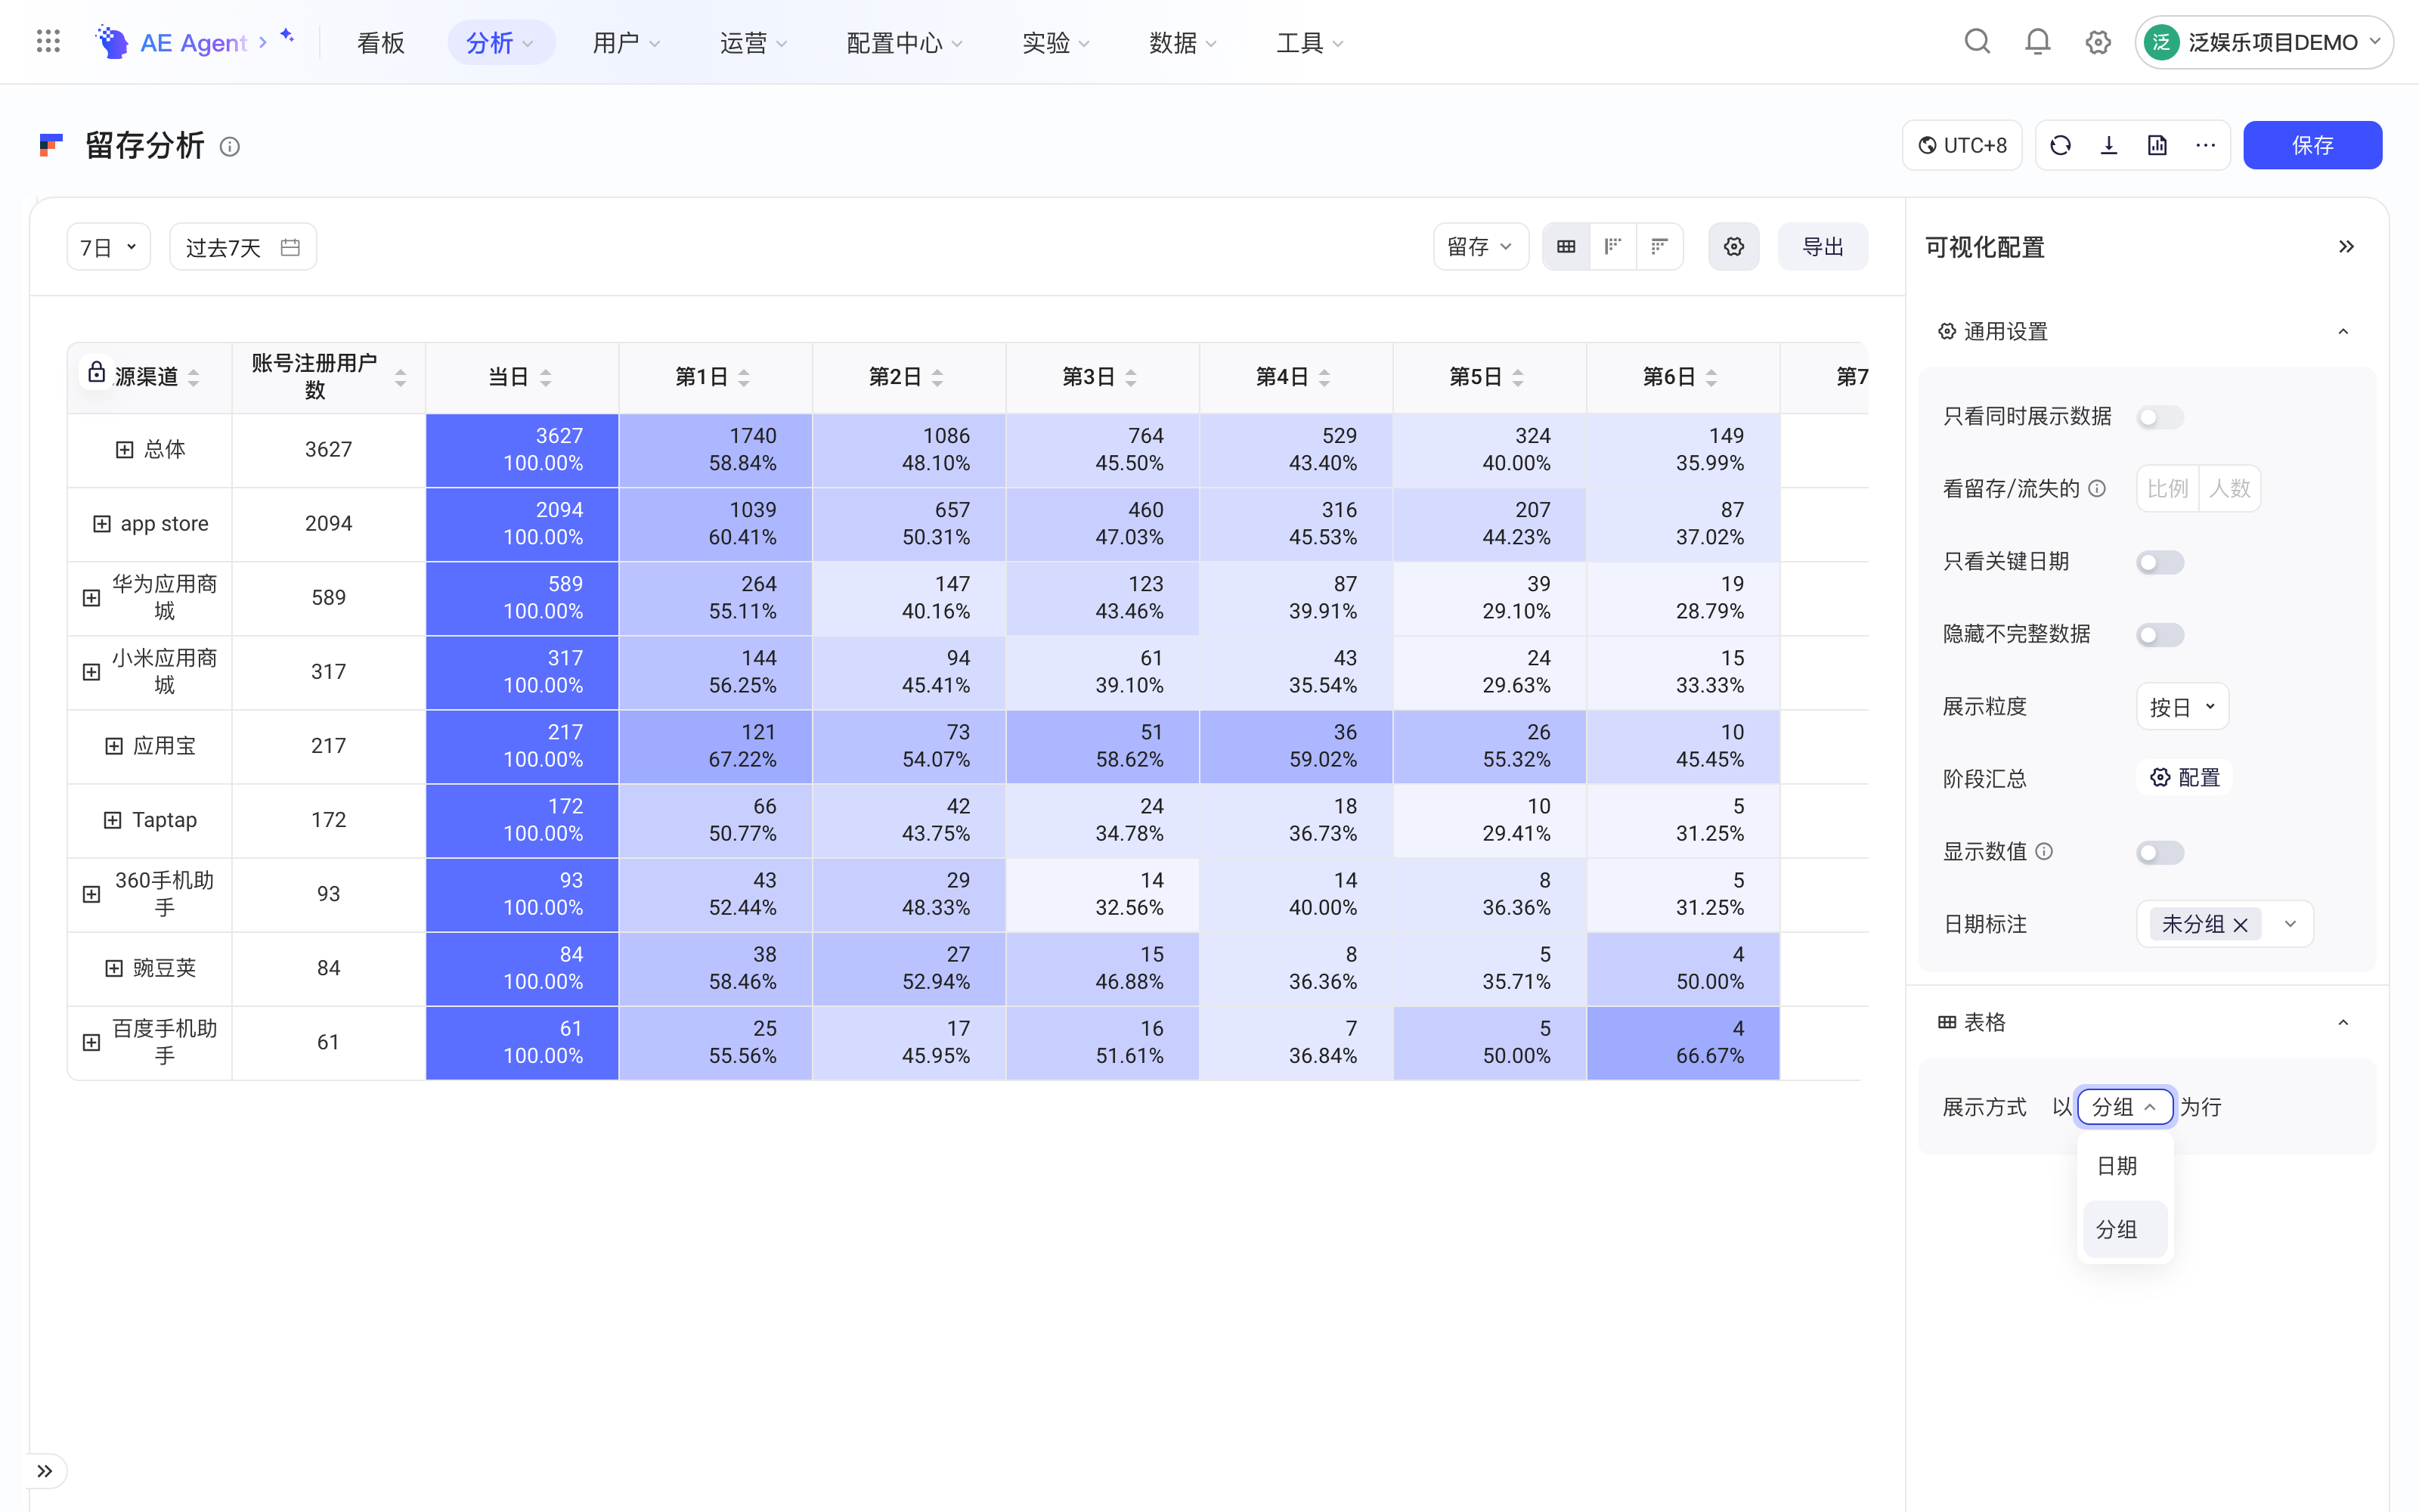Open the 过去7天 date range picker
Image resolution: width=2419 pixels, height=1512 pixels.
click(x=243, y=247)
